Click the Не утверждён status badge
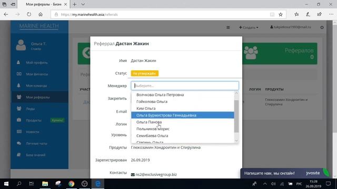This screenshot has height=189, width=337. (145, 73)
